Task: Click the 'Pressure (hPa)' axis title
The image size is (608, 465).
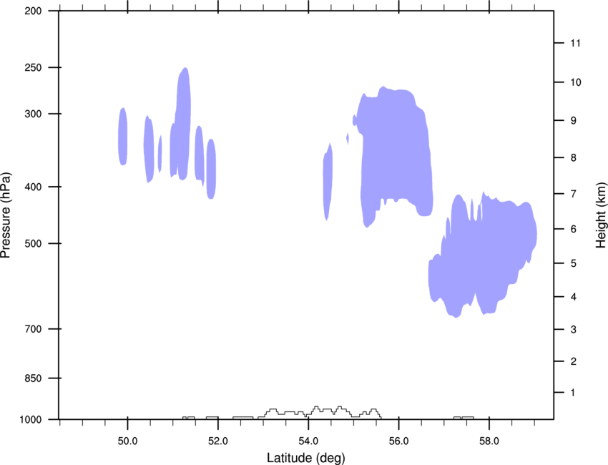Action: coord(6,215)
